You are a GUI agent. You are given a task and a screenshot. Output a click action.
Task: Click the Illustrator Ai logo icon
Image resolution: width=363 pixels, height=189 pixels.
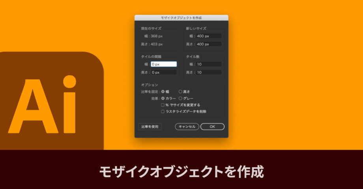52,101
